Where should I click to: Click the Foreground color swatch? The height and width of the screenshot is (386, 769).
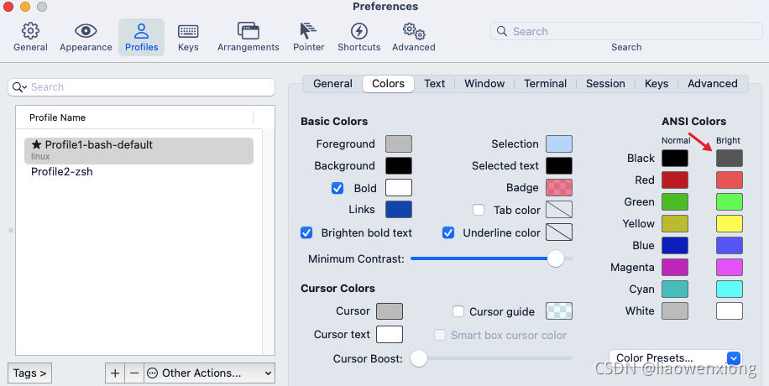399,144
